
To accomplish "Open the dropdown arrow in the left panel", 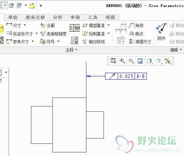I will click(x=6, y=72).
